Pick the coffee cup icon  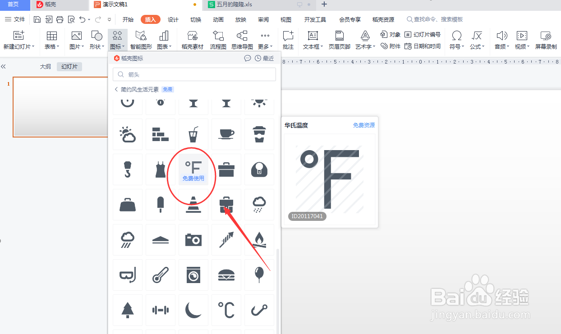coord(226,134)
